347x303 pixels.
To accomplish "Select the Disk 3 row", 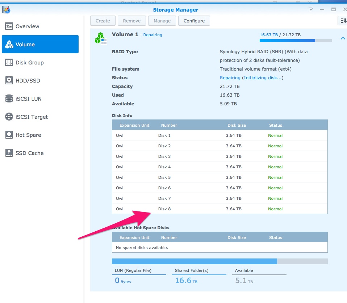I will coord(220,156).
